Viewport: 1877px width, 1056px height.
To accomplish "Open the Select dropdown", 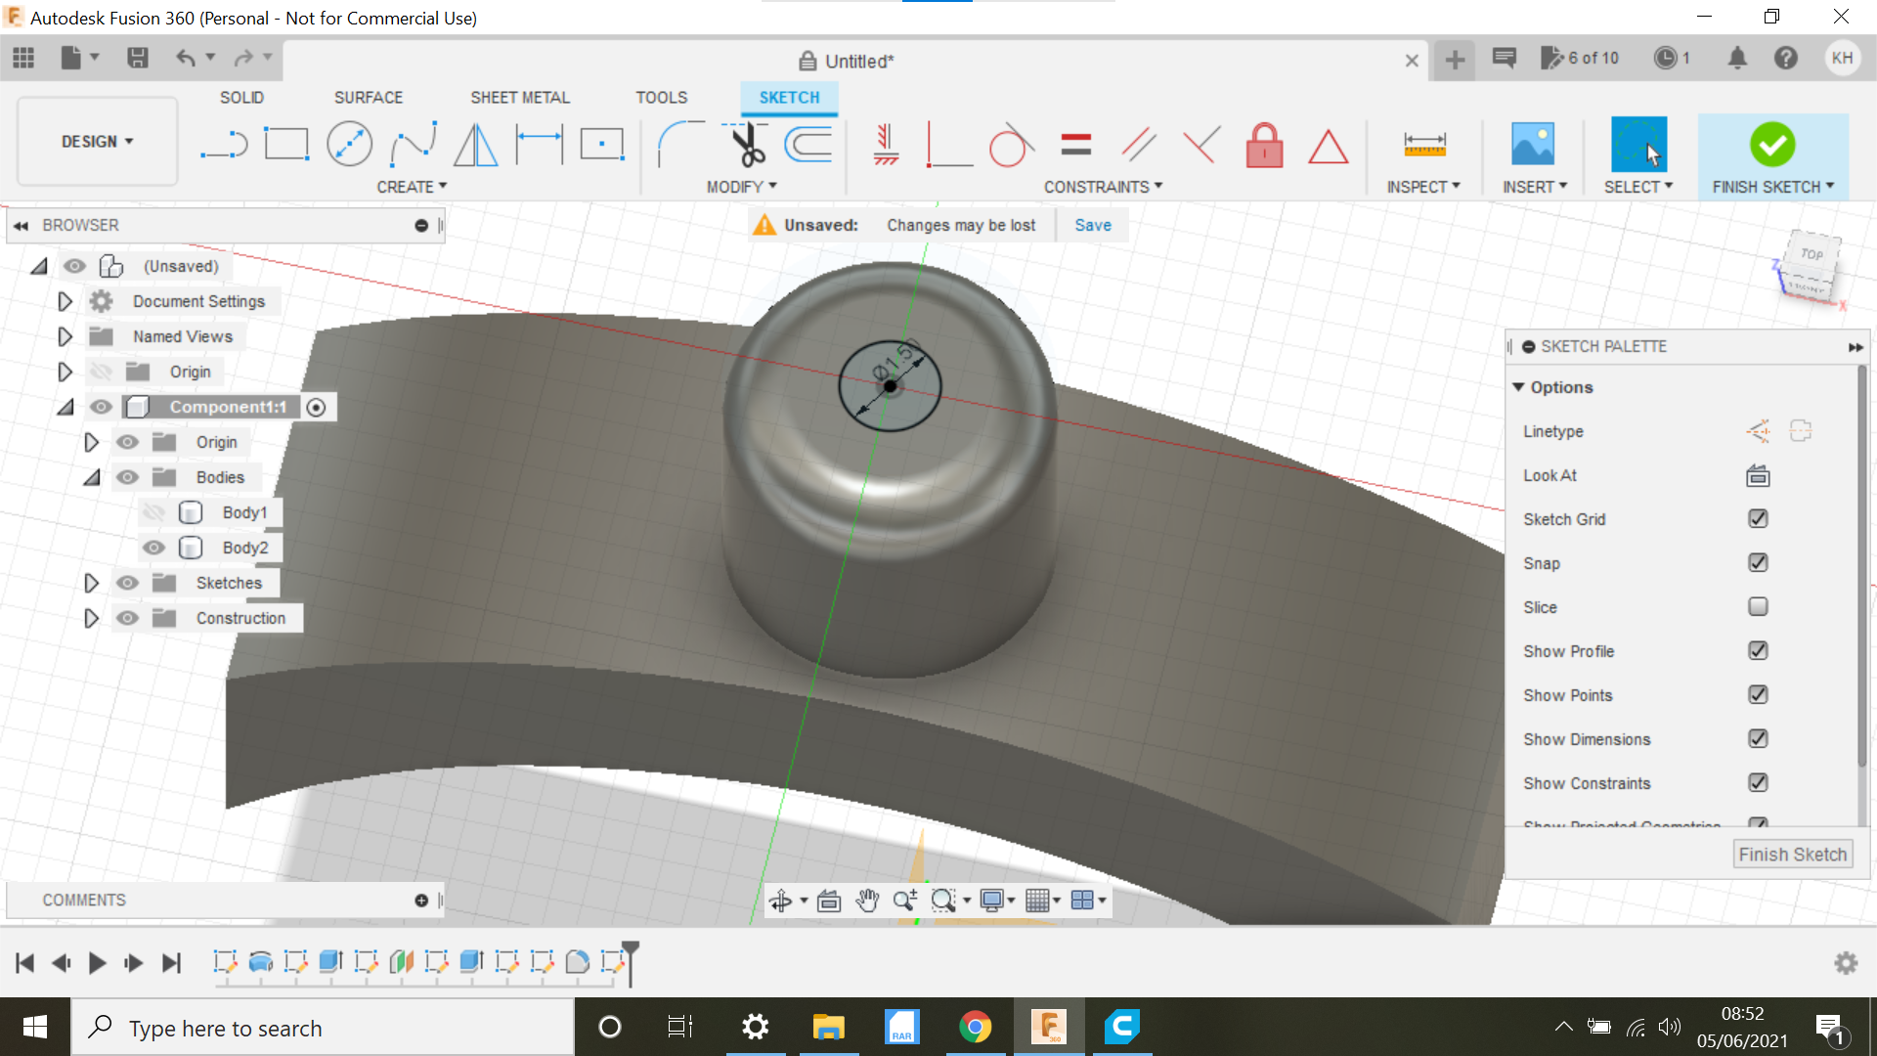I will (1638, 186).
